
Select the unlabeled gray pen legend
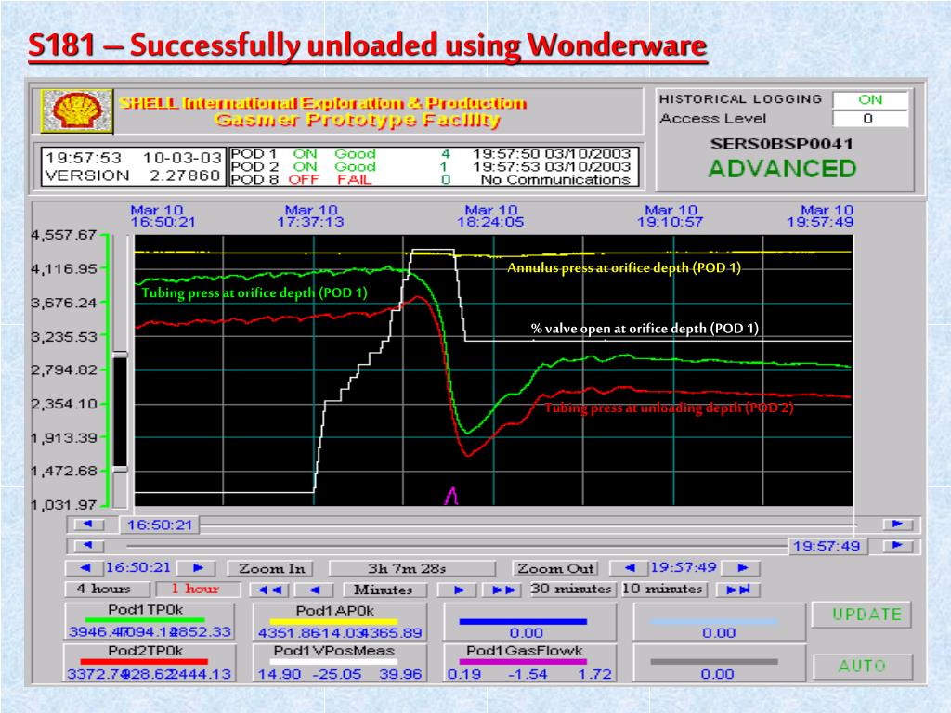click(719, 662)
